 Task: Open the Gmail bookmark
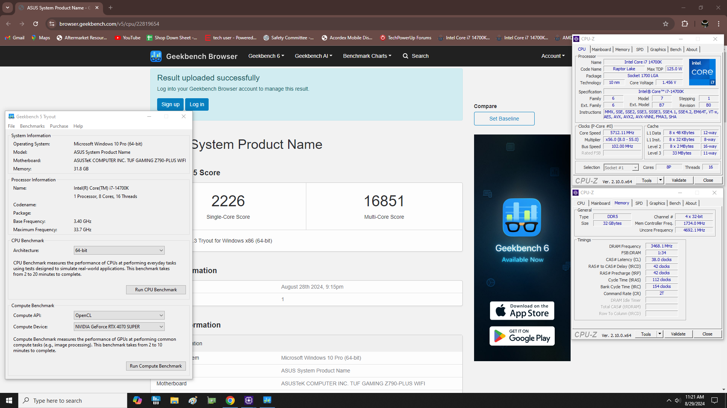click(15, 38)
